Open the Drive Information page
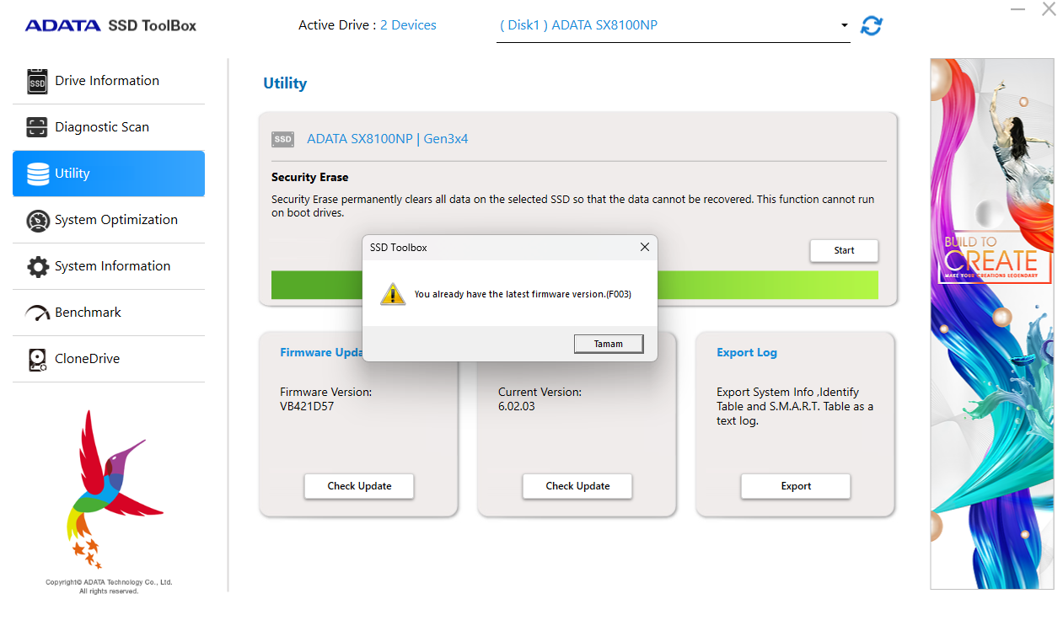The height and width of the screenshot is (631, 1063). 109,81
